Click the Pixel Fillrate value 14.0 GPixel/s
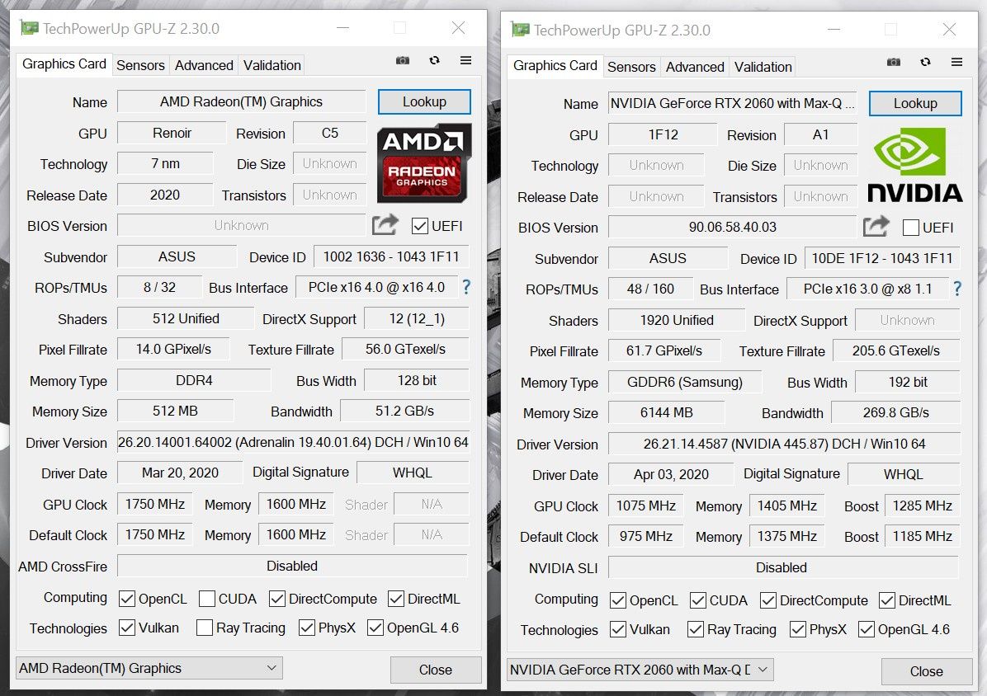987x696 pixels. pyautogui.click(x=173, y=349)
